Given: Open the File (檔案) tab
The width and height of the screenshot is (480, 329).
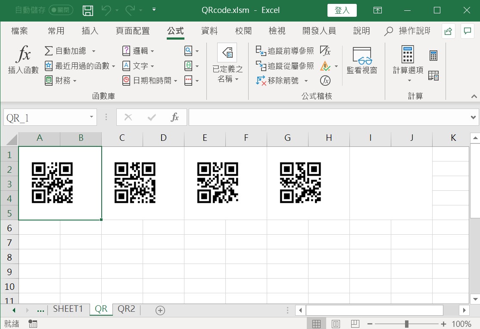Looking at the screenshot, I should coord(19,31).
